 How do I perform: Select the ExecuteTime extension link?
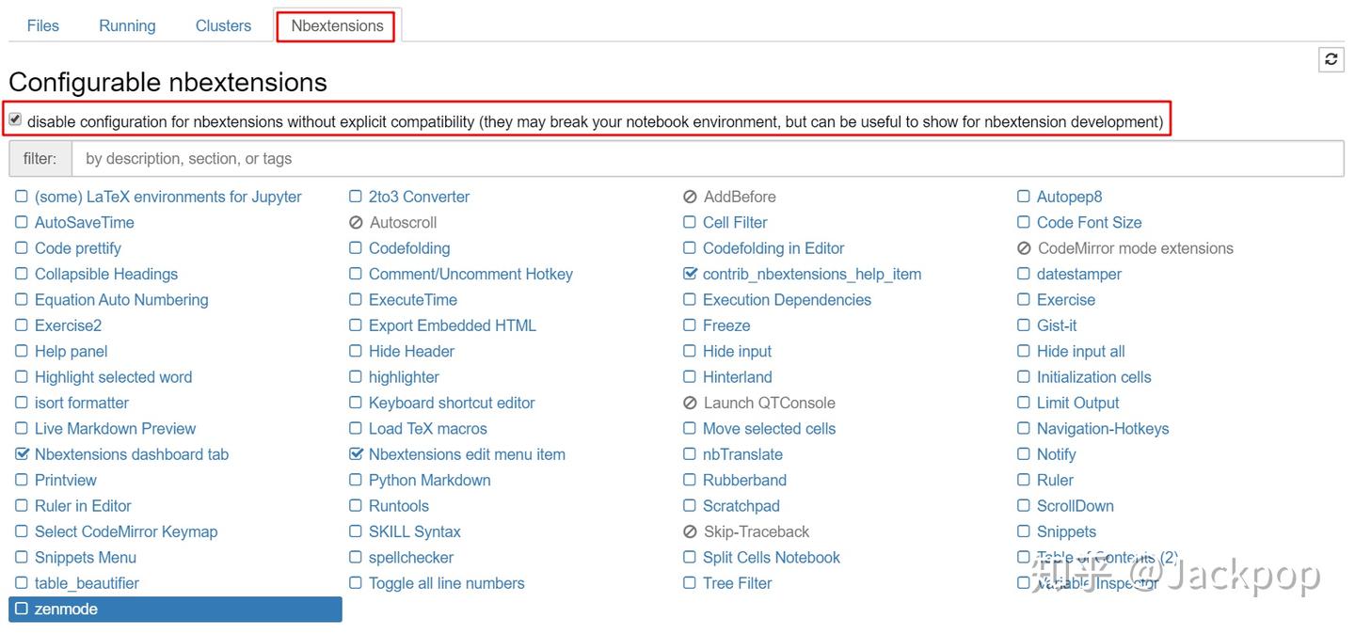point(412,300)
